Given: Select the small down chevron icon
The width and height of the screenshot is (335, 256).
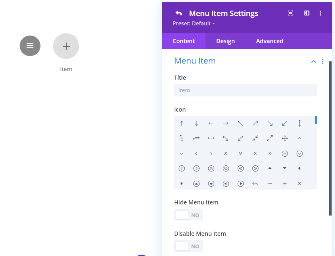Looking at the screenshot, I should (x=181, y=153).
